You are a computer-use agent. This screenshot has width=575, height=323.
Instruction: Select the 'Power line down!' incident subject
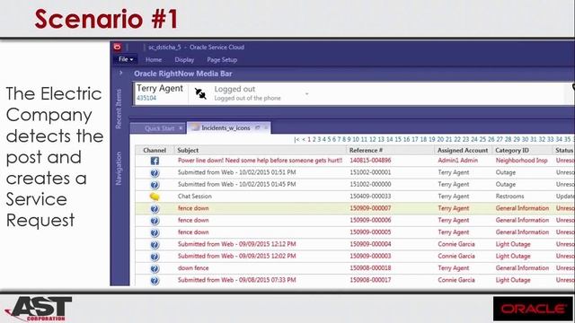coord(260,161)
